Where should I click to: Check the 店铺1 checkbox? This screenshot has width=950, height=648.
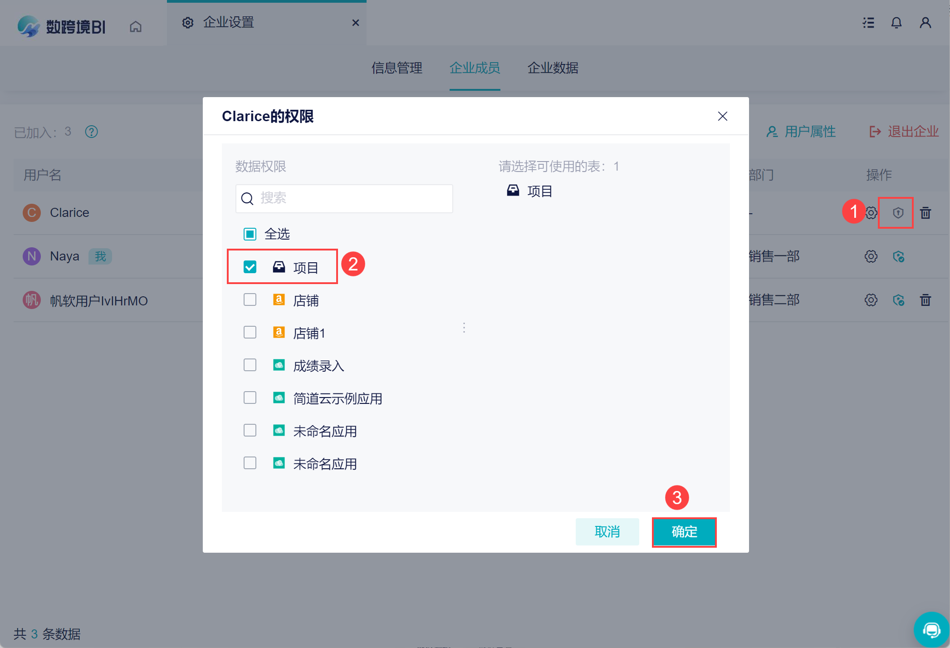click(x=250, y=333)
